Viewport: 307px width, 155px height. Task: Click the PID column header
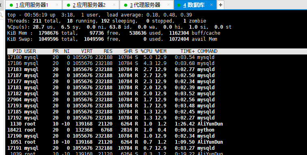(x=17, y=51)
